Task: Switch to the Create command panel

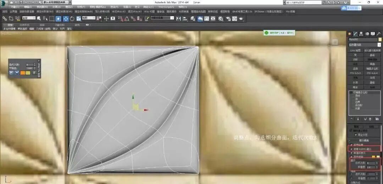Action: point(350,34)
